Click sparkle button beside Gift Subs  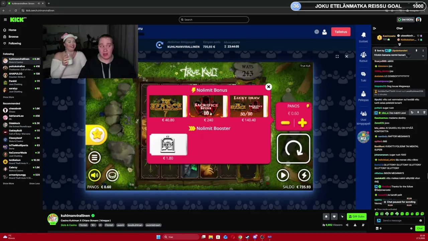[x=342, y=217]
